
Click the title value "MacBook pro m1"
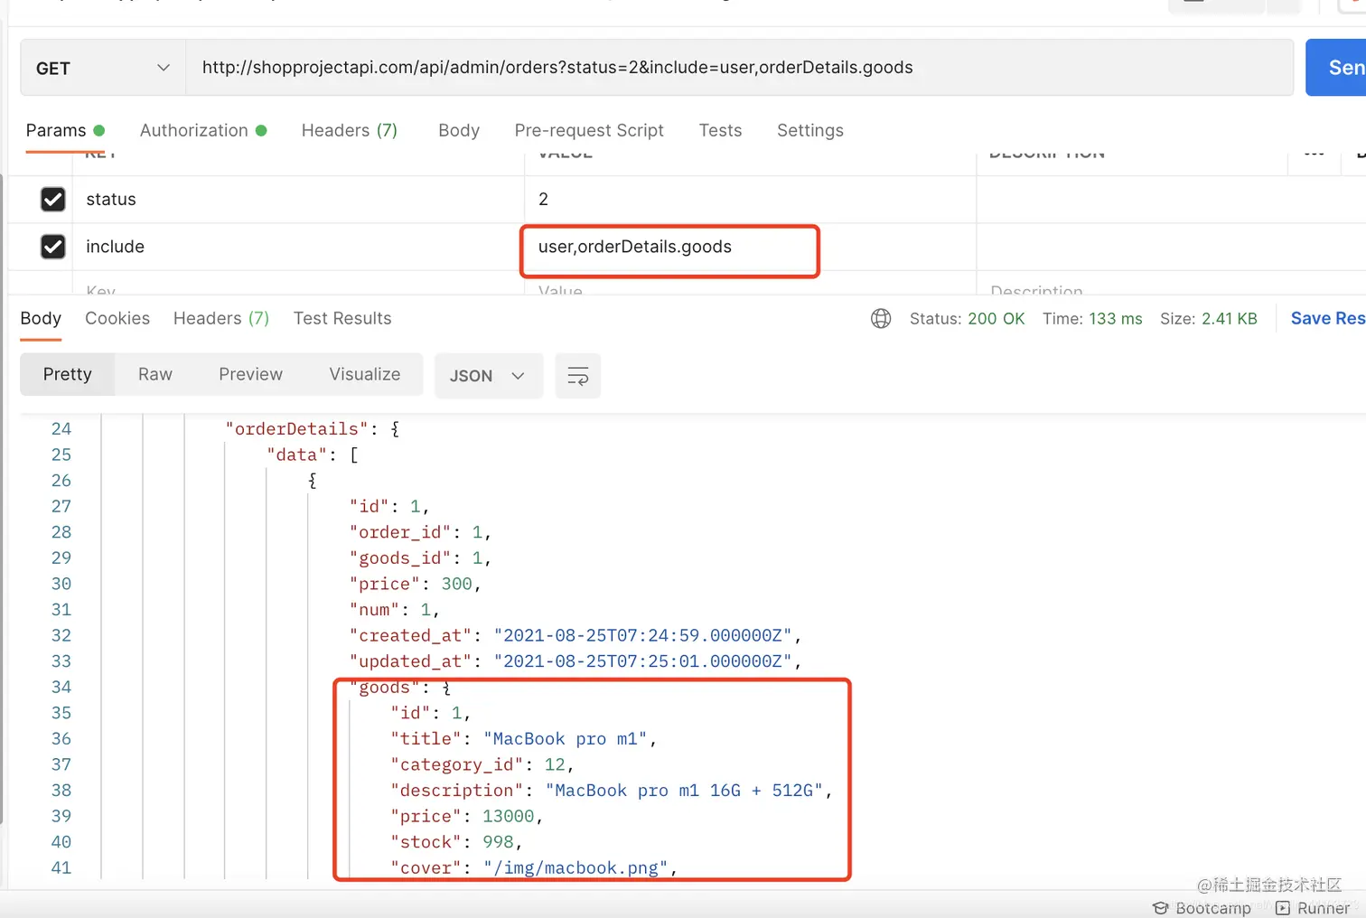(x=565, y=739)
